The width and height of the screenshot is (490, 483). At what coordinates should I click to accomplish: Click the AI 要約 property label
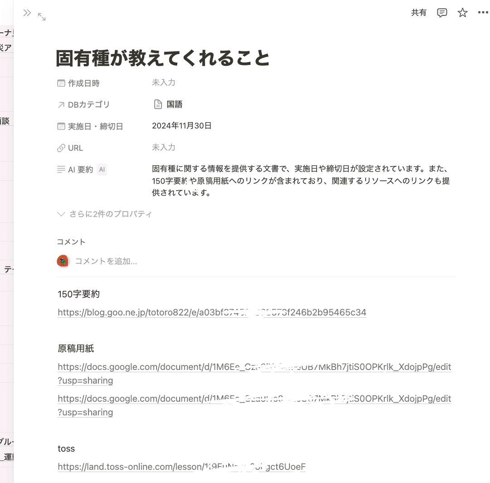[x=80, y=169]
